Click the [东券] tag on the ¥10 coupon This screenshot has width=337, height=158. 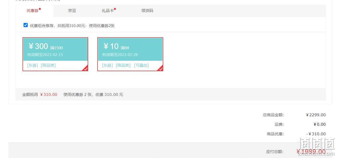point(108,65)
